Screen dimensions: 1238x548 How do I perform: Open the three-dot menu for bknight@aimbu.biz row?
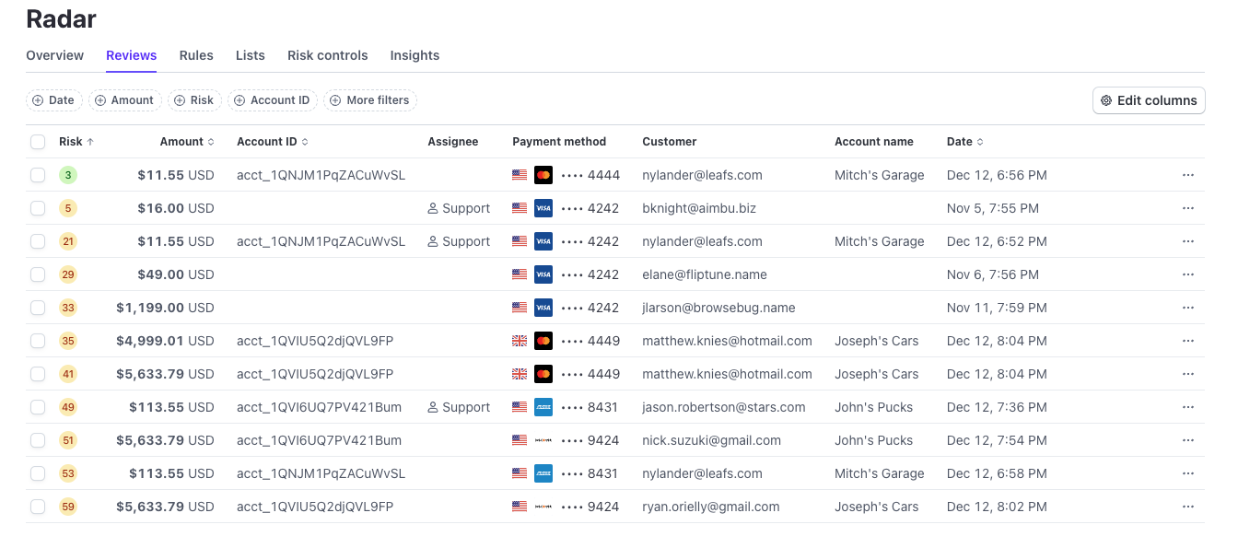(x=1187, y=208)
